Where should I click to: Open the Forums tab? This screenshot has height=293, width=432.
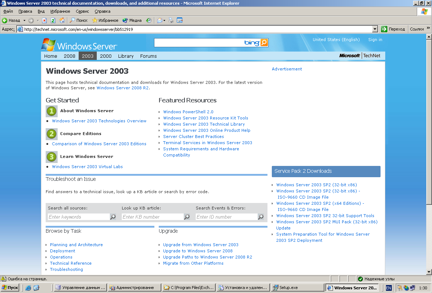[x=148, y=56]
